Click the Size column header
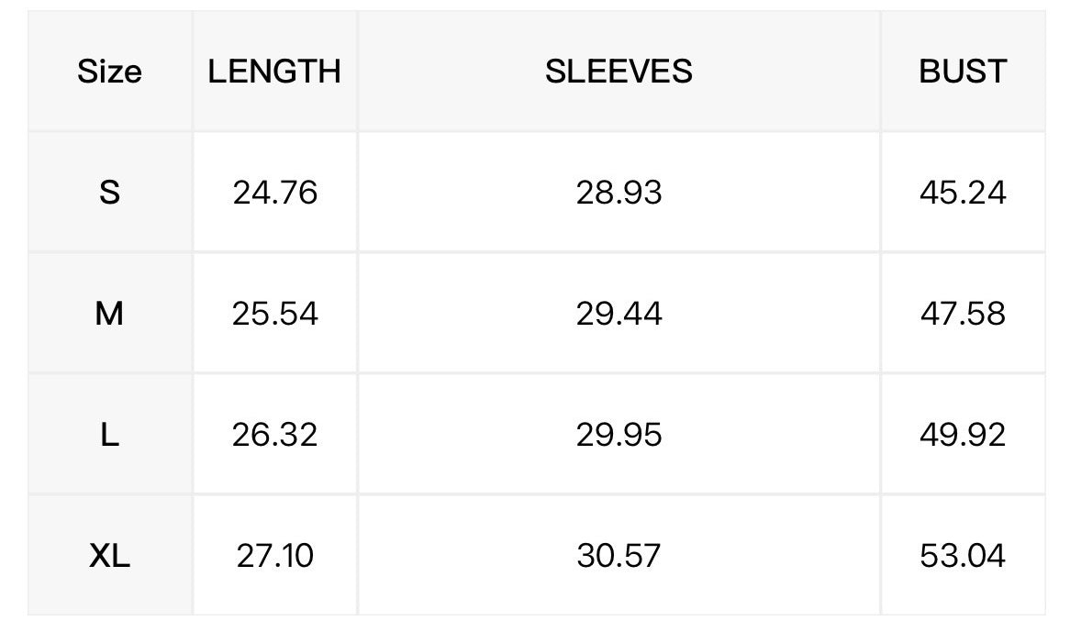This screenshot has height=621, width=1070. click(110, 72)
